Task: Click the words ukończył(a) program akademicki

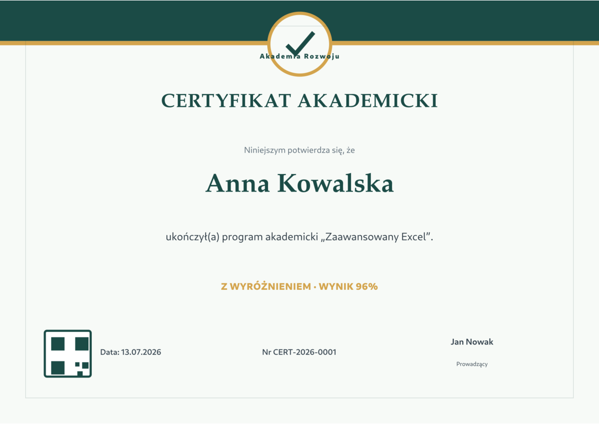Action: coord(242,237)
